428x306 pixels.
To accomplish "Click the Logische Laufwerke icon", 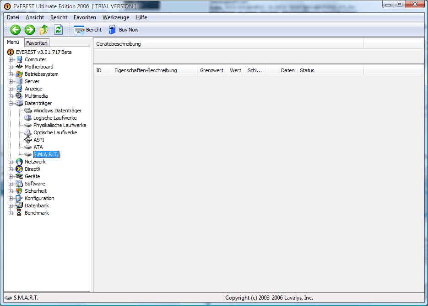I will coord(28,118).
